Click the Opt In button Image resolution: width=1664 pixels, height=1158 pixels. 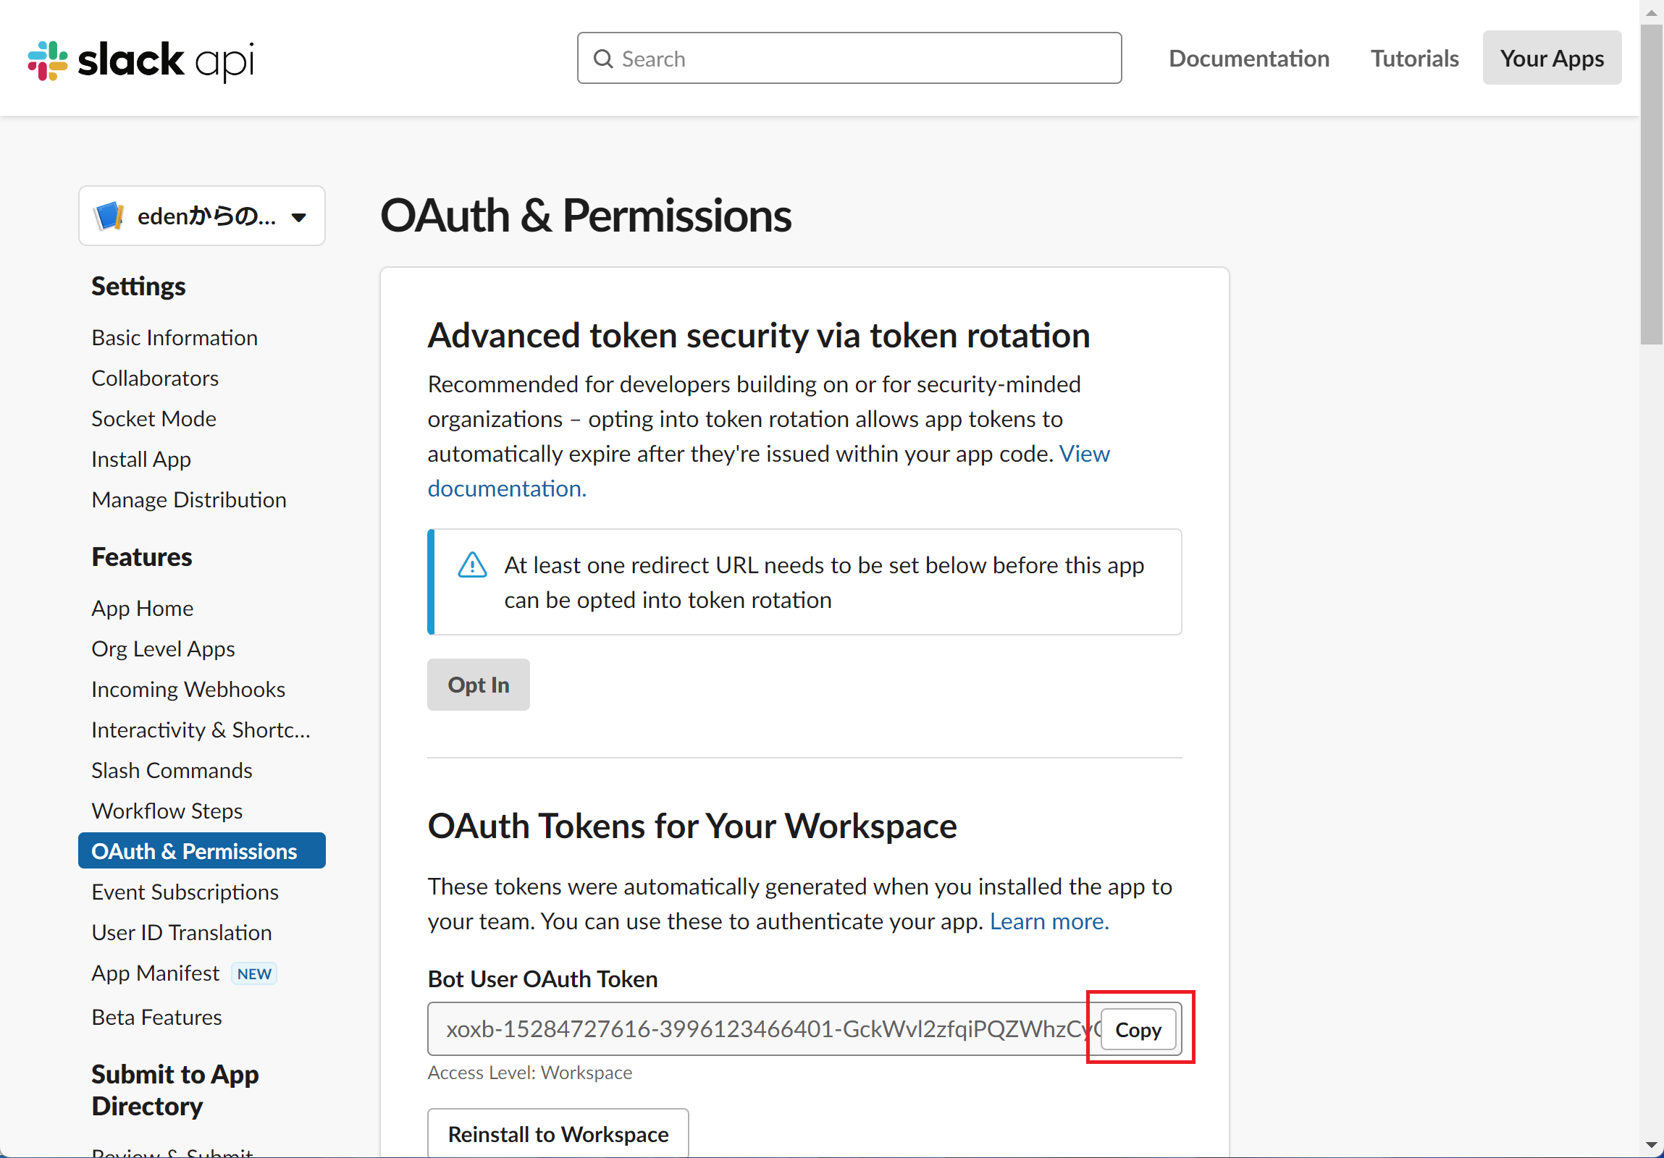tap(479, 685)
